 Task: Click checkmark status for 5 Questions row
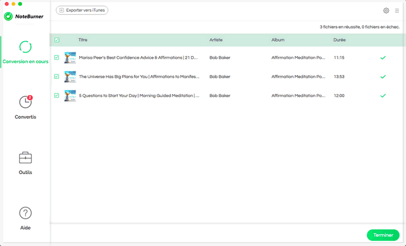click(383, 96)
